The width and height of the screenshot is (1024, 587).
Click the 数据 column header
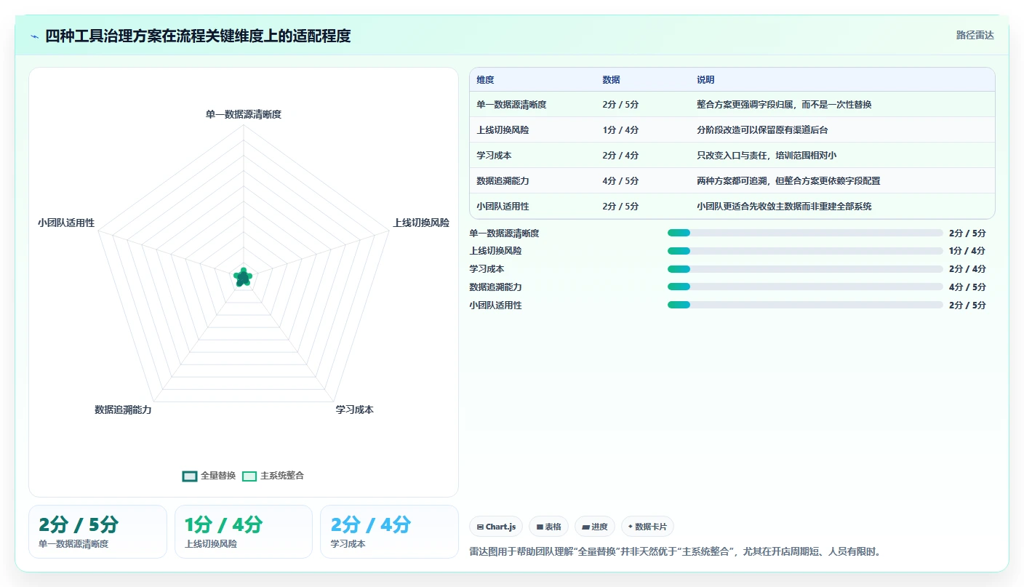611,80
